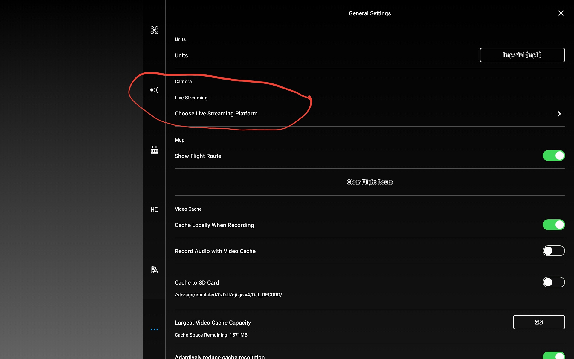This screenshot has width=574, height=359.
Task: Tap Clear Flight Route
Action: point(370,182)
